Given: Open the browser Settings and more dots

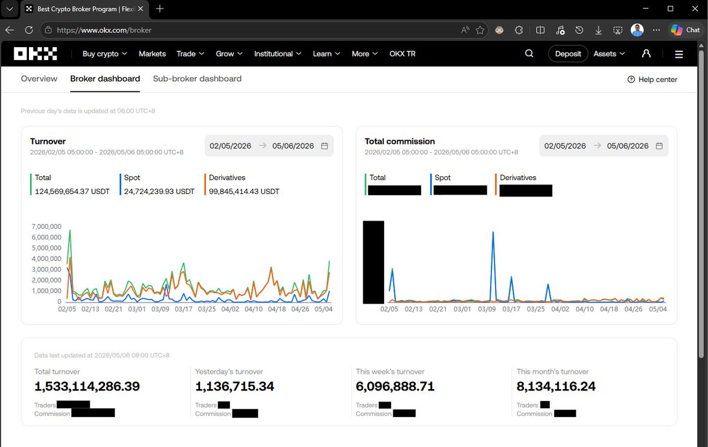Looking at the screenshot, I should [x=657, y=29].
